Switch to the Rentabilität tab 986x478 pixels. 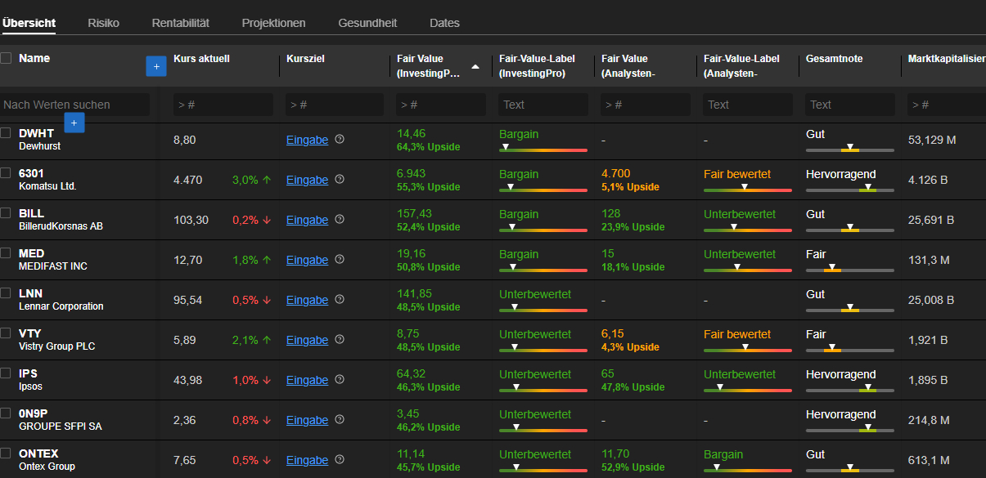pos(180,23)
